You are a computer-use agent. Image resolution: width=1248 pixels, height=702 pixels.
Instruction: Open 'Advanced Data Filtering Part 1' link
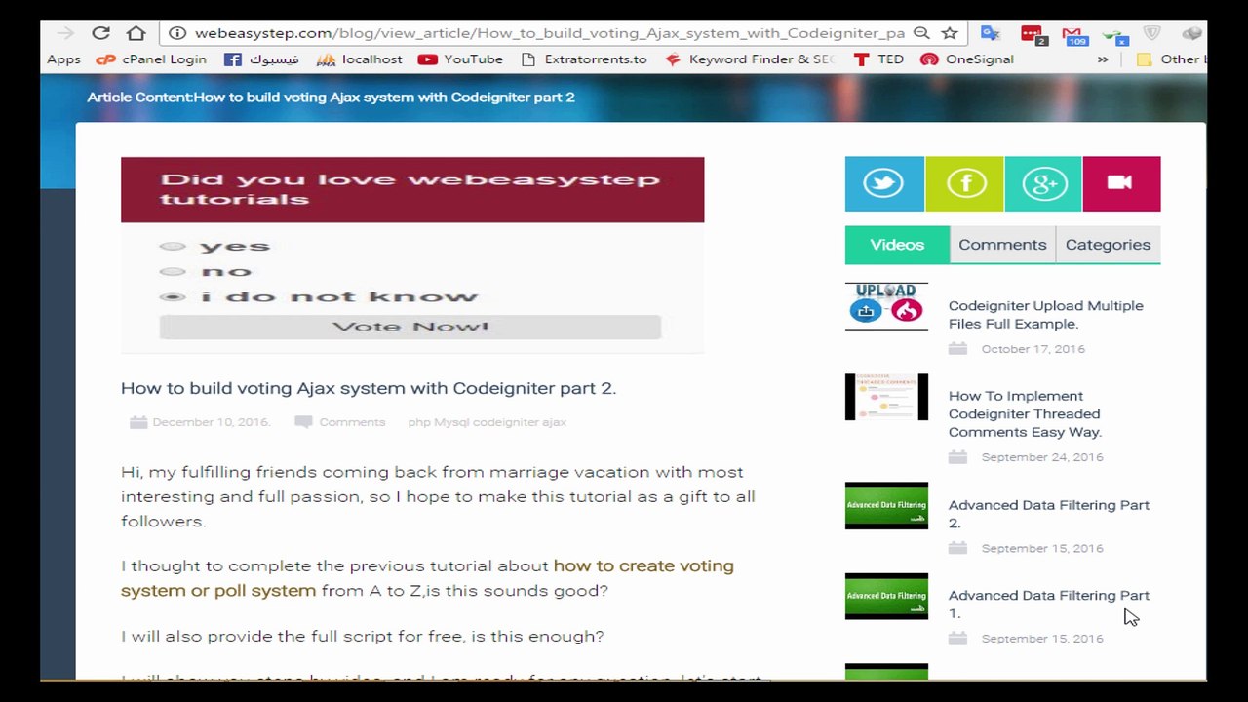tap(1049, 604)
